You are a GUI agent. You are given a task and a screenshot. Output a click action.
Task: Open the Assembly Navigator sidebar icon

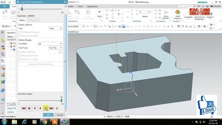(x=3, y=41)
